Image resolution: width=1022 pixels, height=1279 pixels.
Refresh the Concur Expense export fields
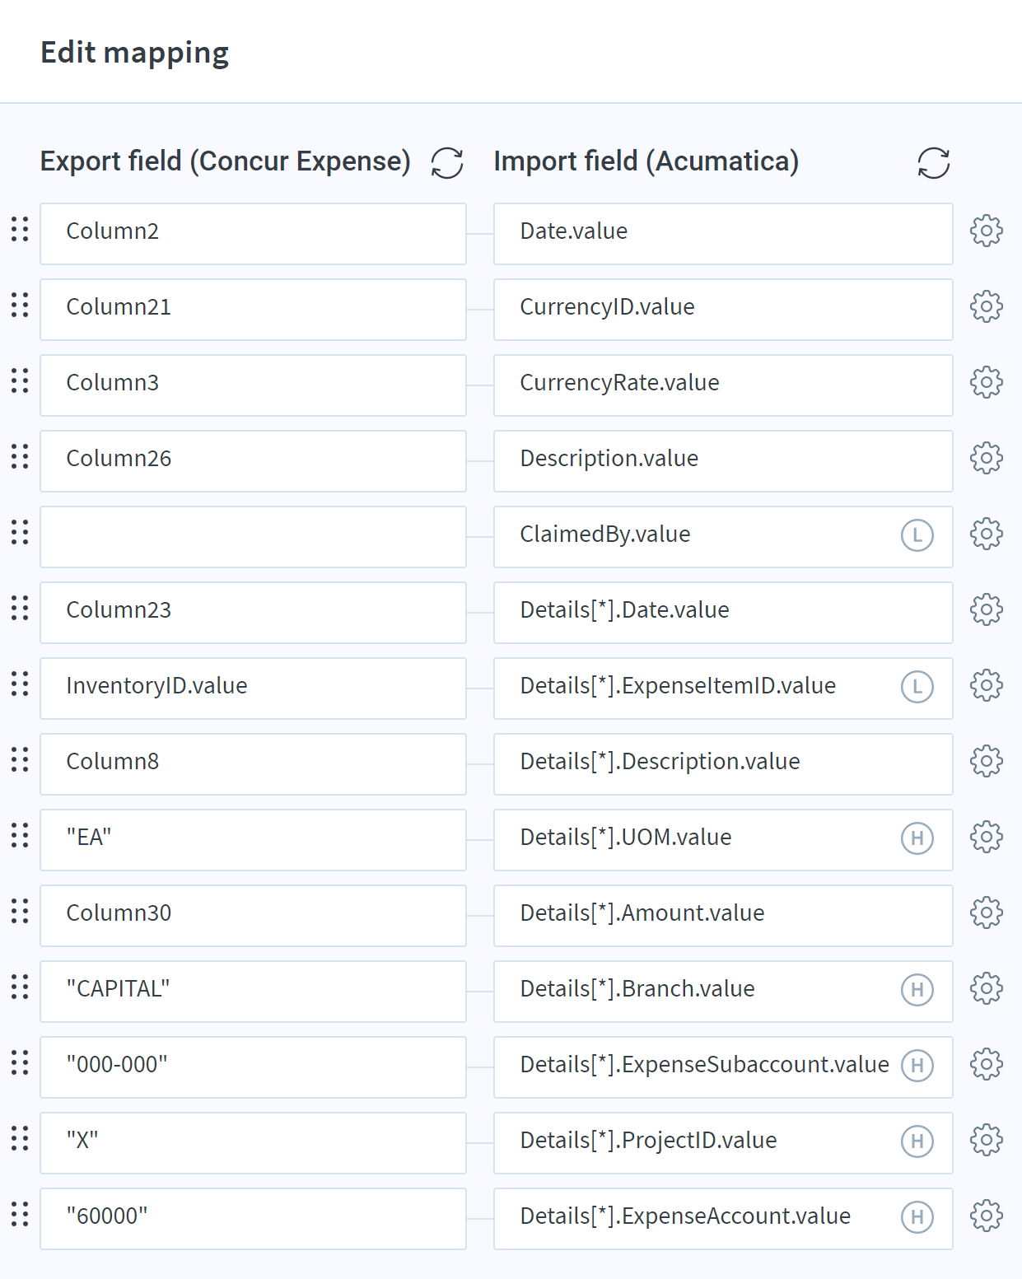click(x=447, y=162)
